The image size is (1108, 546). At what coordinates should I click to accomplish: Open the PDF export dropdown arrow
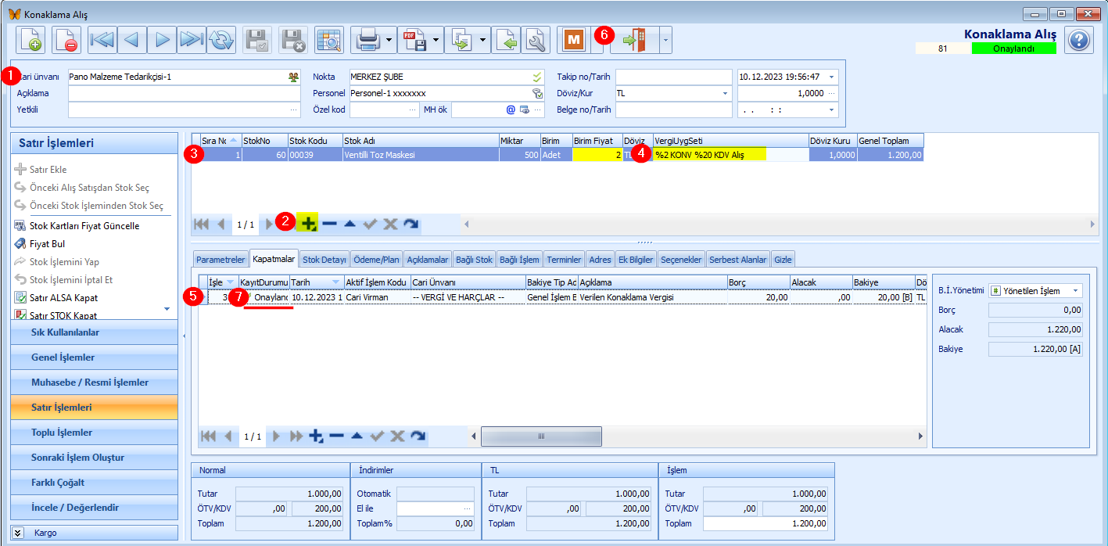(x=436, y=39)
